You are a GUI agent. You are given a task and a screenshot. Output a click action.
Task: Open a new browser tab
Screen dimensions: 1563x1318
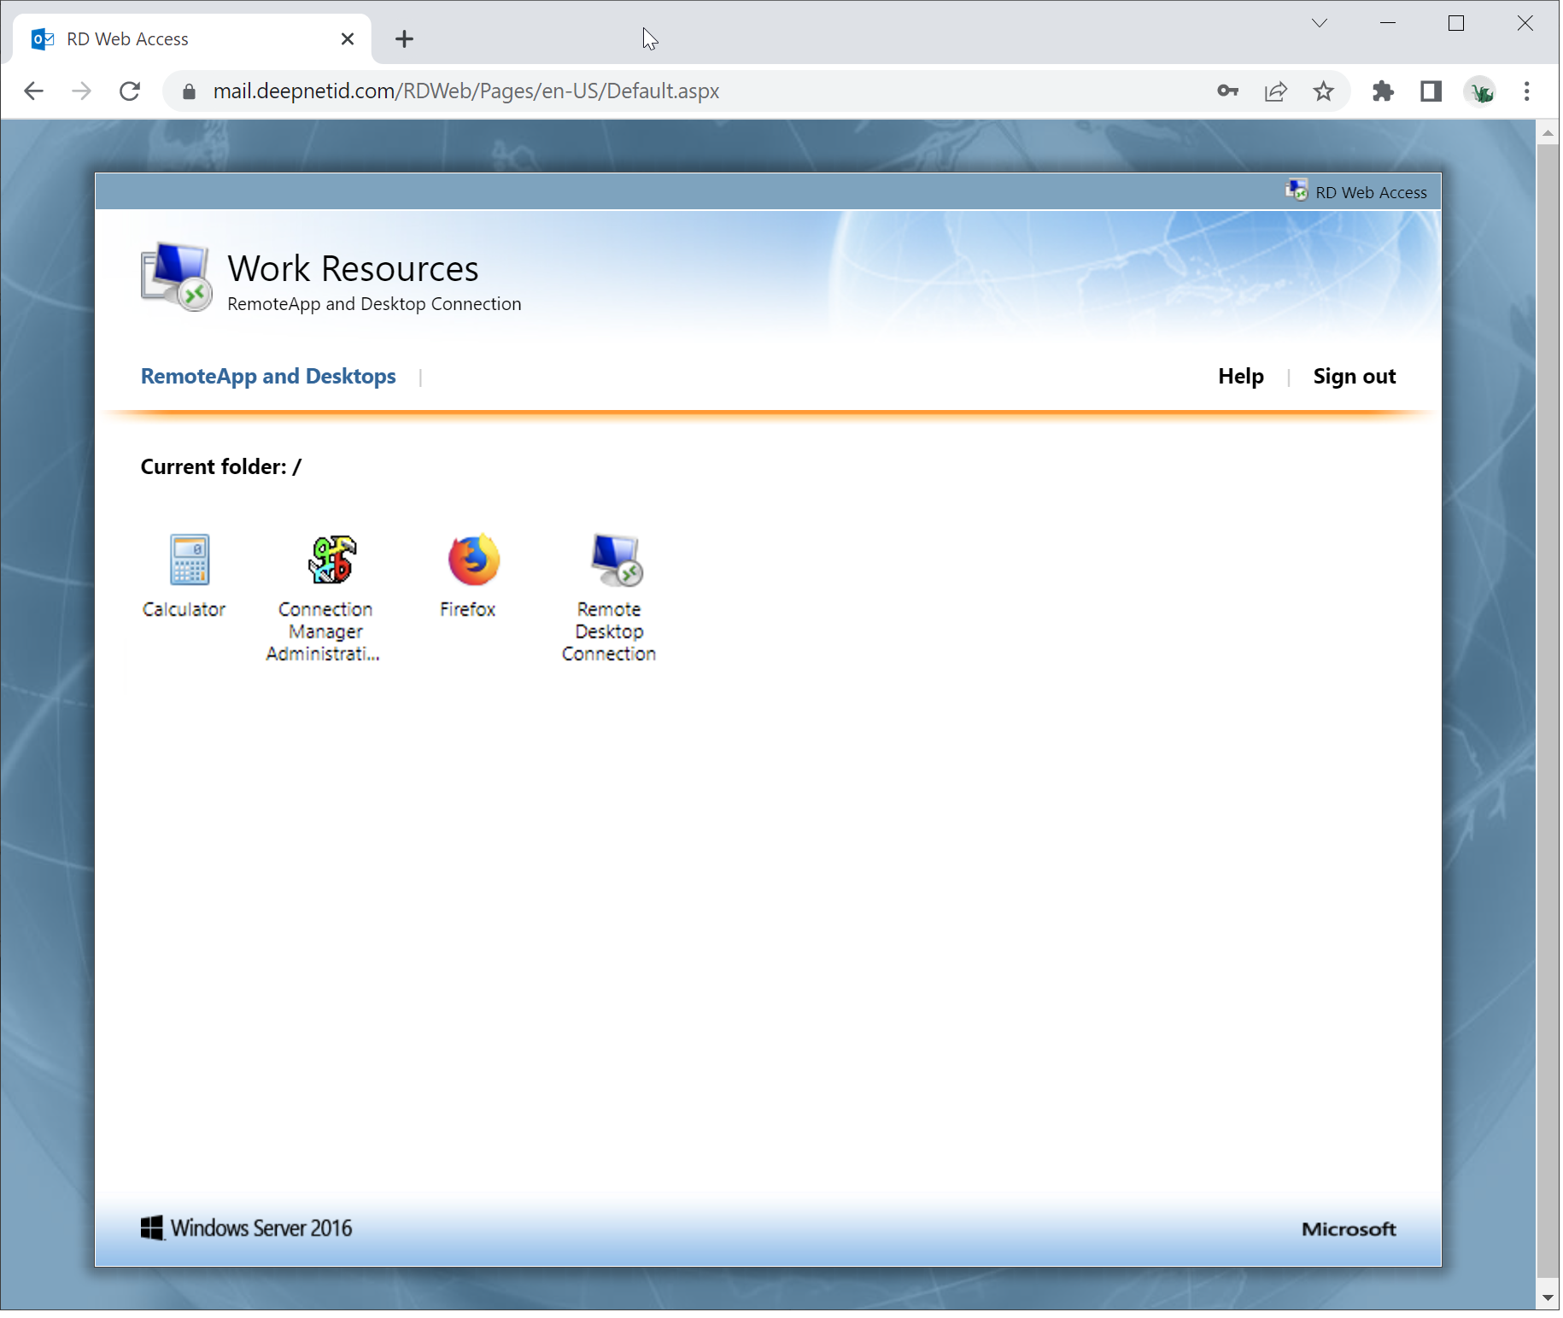point(405,39)
